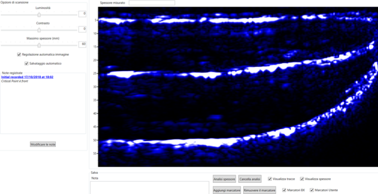The image size is (378, 194).
Task: Click the Contrasto slider handle
Action: coord(39,30)
